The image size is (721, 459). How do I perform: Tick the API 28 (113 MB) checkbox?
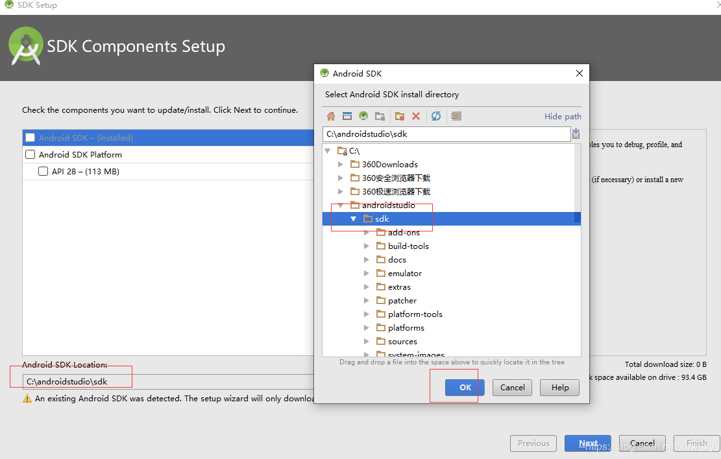(x=43, y=171)
